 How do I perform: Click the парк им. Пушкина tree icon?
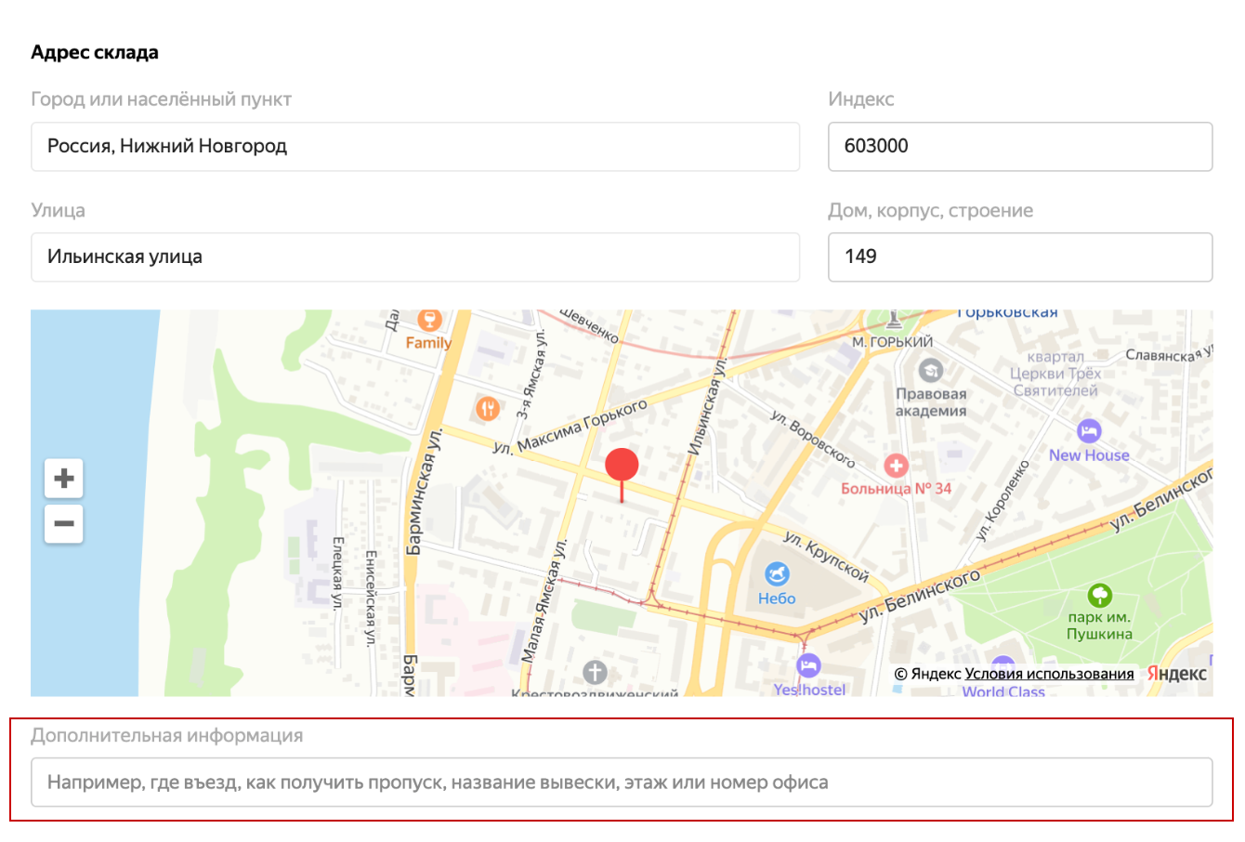coord(1099,595)
